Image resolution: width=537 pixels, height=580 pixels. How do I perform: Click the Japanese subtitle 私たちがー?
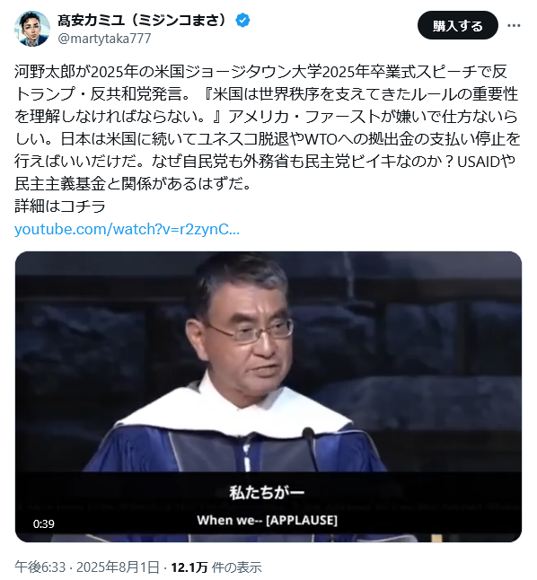click(x=268, y=492)
